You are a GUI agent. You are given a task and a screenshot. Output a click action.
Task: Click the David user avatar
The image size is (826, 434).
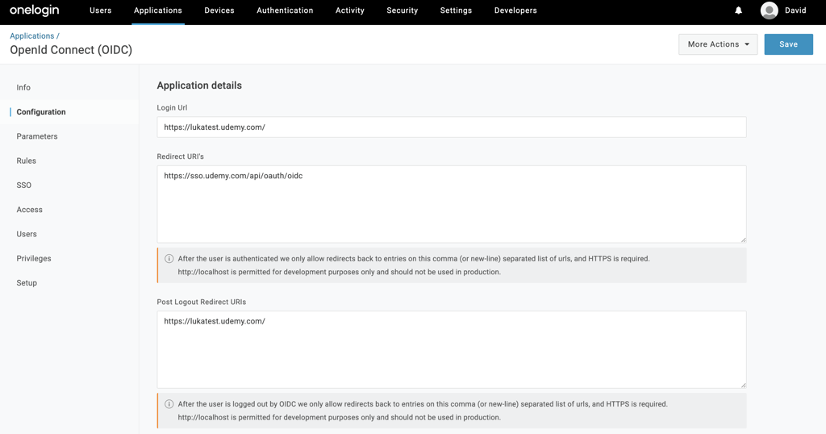point(769,10)
